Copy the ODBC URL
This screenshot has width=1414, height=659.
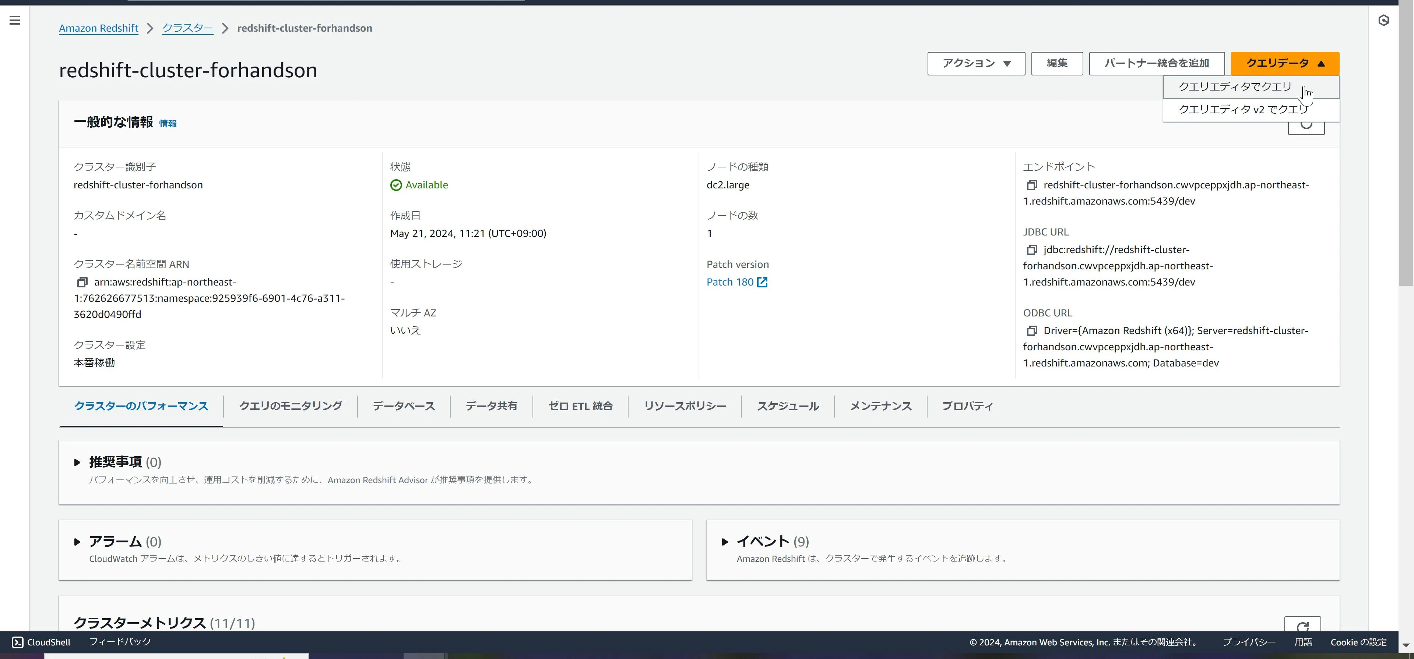(1031, 331)
